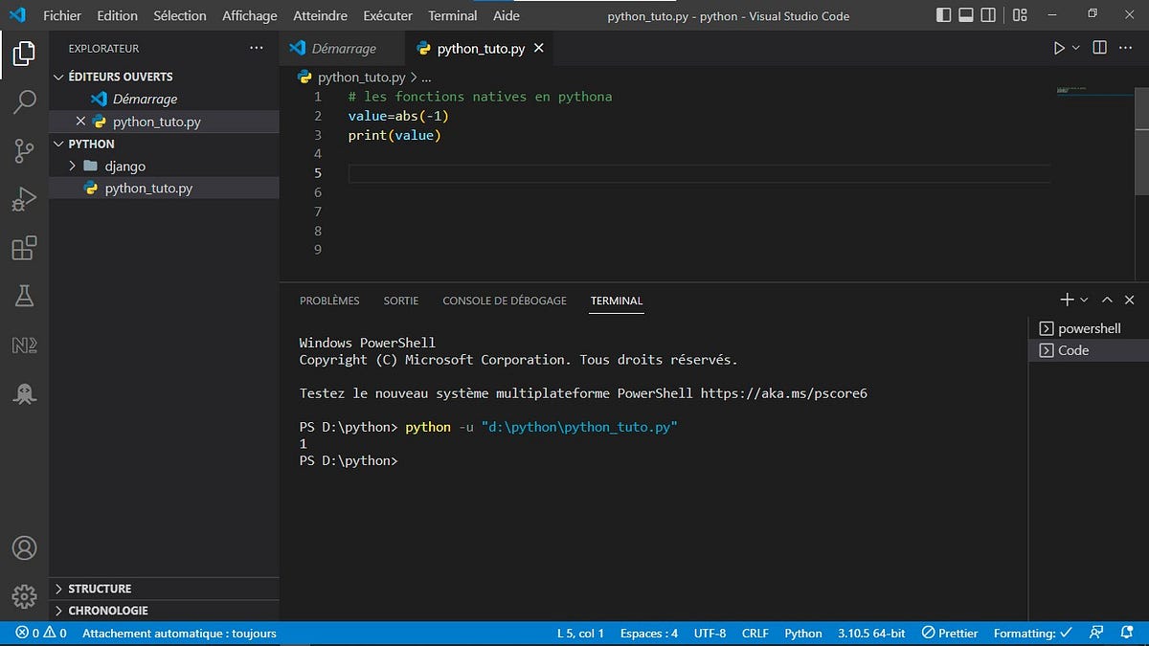
Task: Open the Terminal menu
Action: tap(452, 15)
